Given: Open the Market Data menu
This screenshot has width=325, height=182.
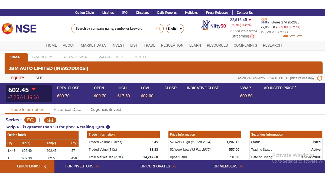Looking at the screenshot, I should (93, 45).
